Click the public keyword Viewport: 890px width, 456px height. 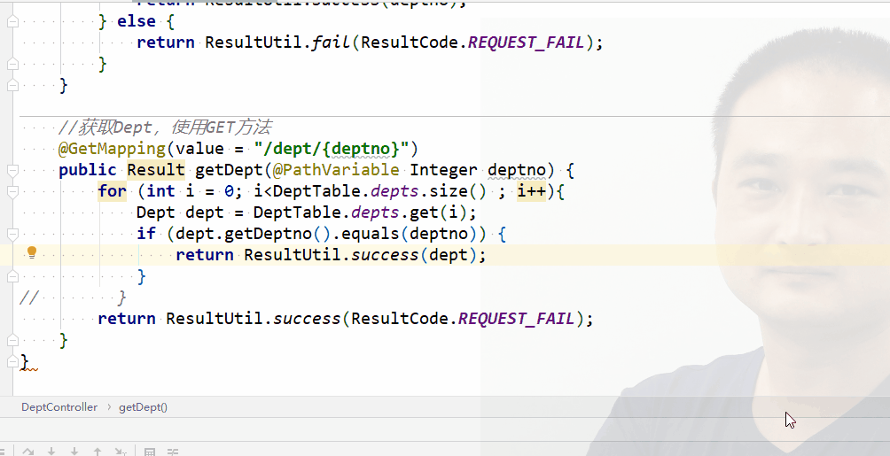pos(88,170)
